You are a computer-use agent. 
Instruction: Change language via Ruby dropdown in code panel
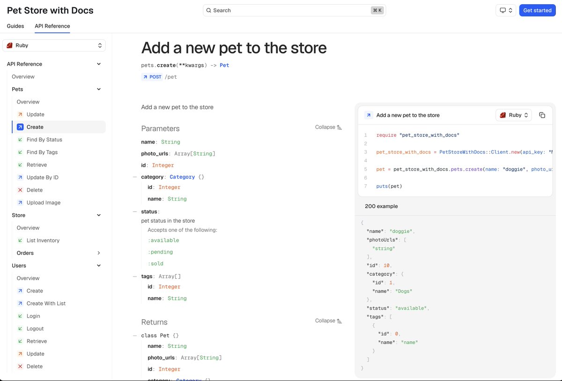[513, 115]
